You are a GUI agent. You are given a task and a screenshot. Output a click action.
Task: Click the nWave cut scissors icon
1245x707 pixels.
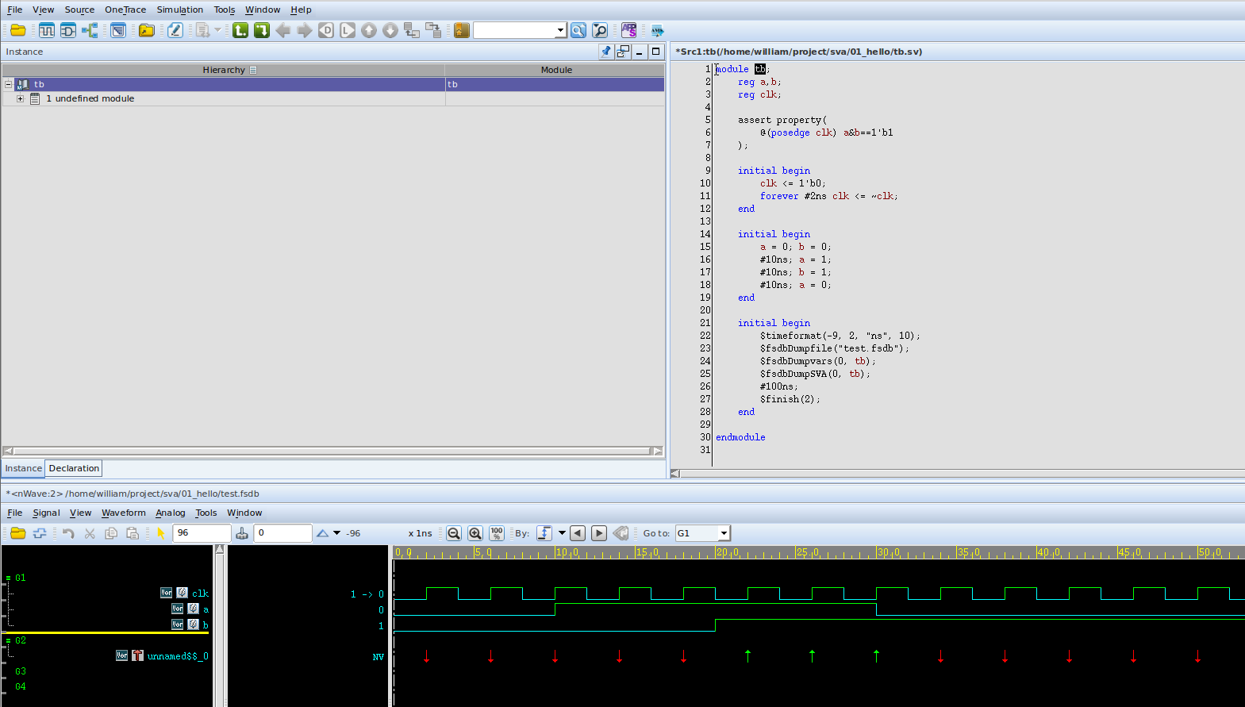90,533
